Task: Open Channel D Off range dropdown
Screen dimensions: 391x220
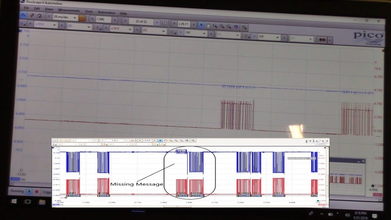Action: click(x=269, y=37)
